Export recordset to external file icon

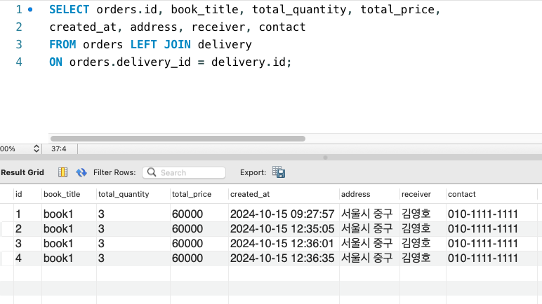(279, 172)
